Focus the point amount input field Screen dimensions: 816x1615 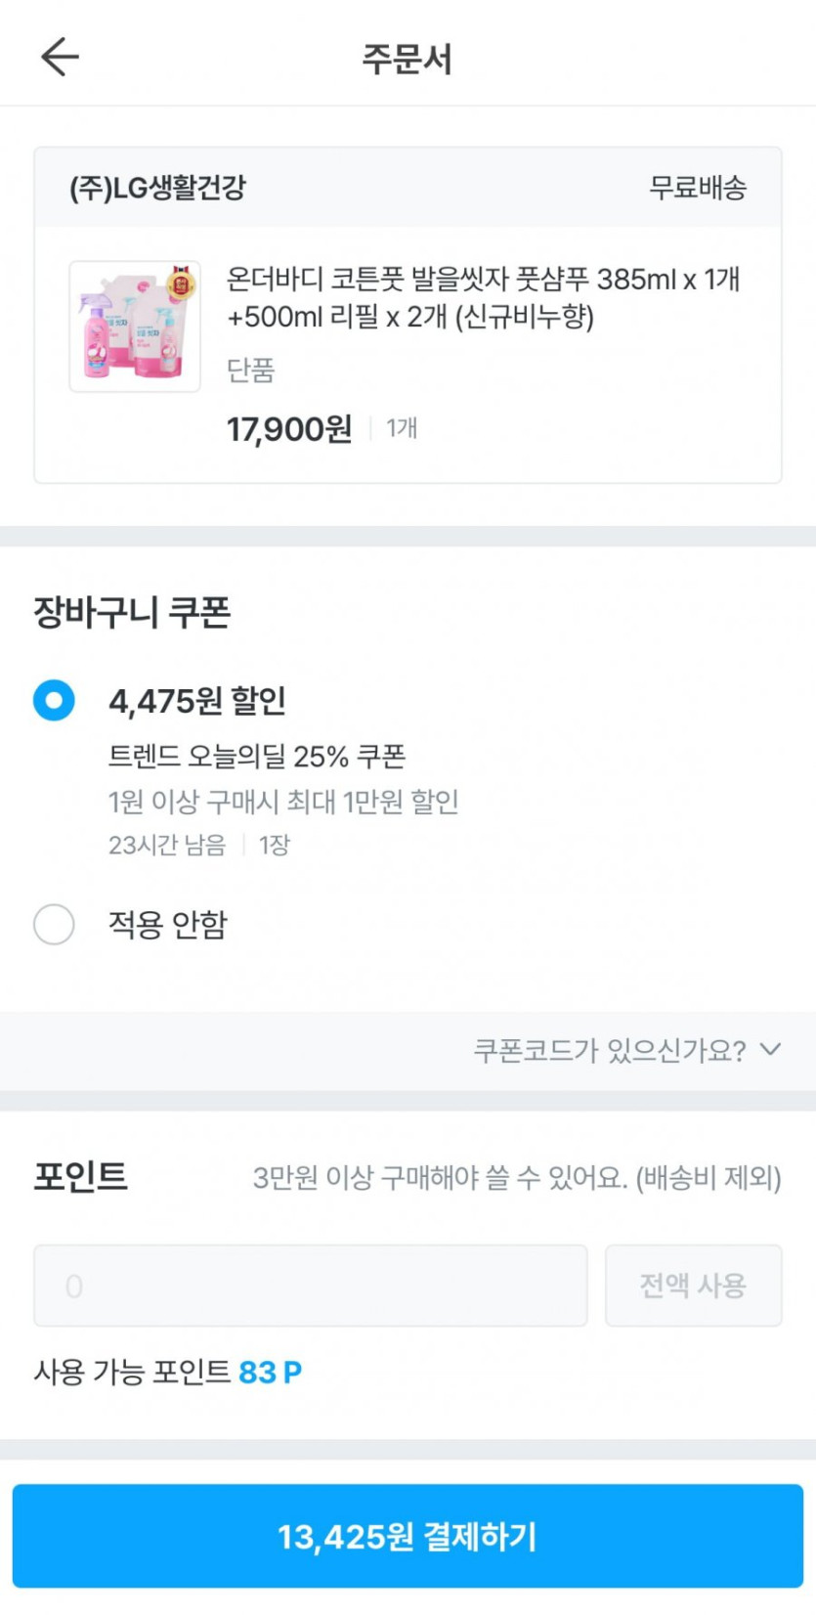pyautogui.click(x=310, y=1286)
